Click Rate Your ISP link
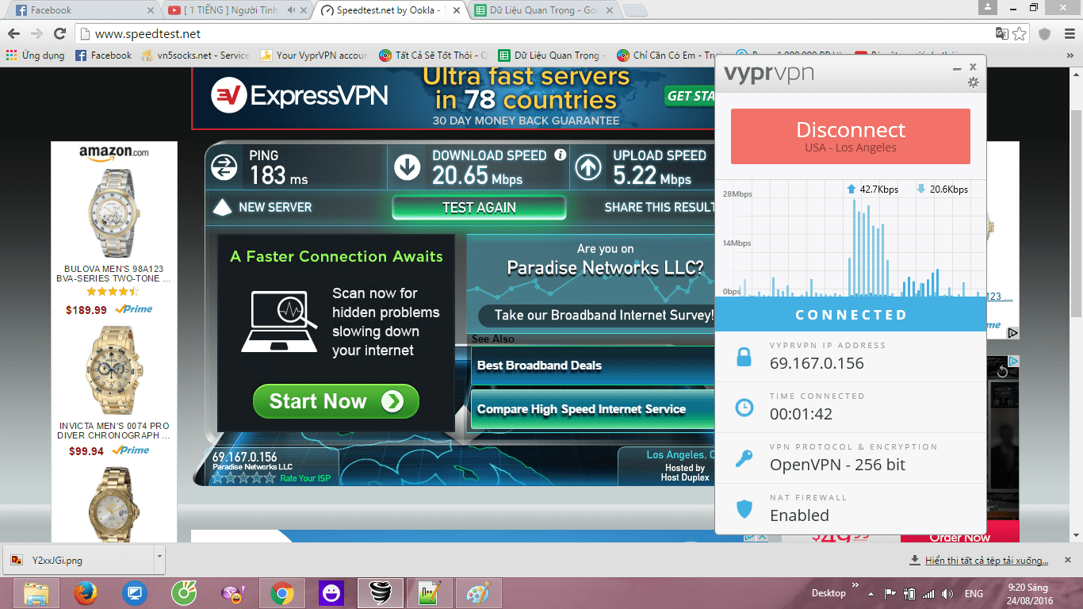 tap(305, 478)
